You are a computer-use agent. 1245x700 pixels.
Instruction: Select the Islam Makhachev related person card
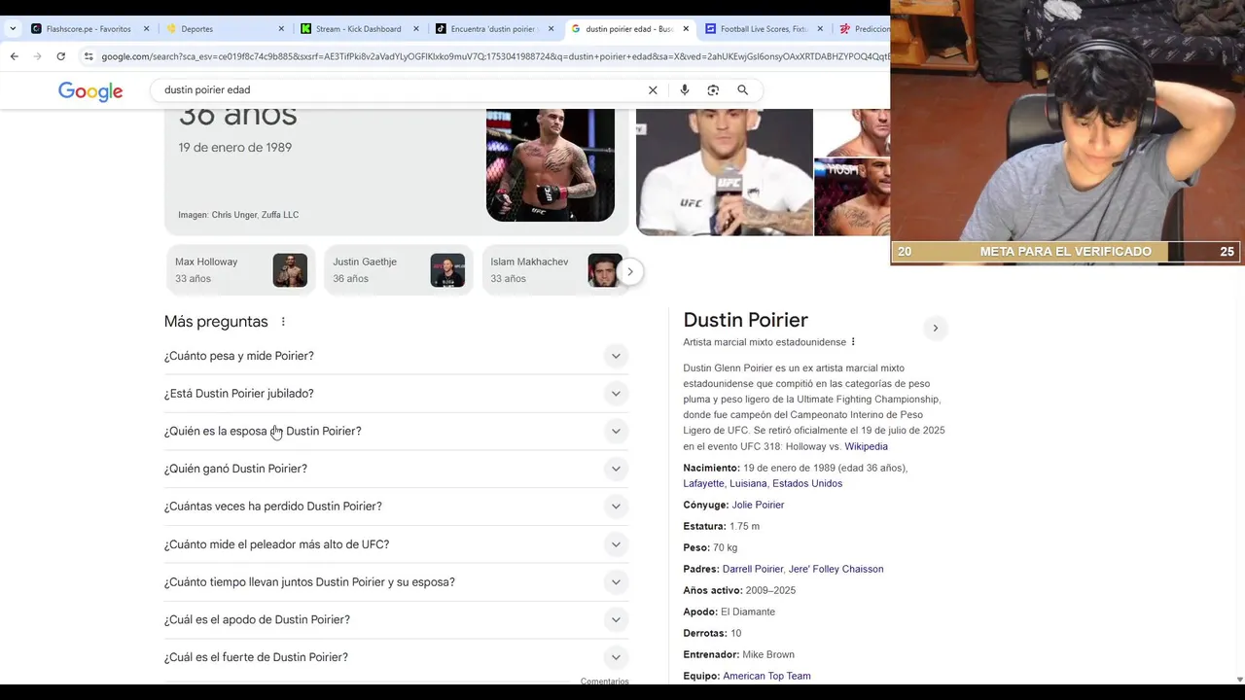554,270
